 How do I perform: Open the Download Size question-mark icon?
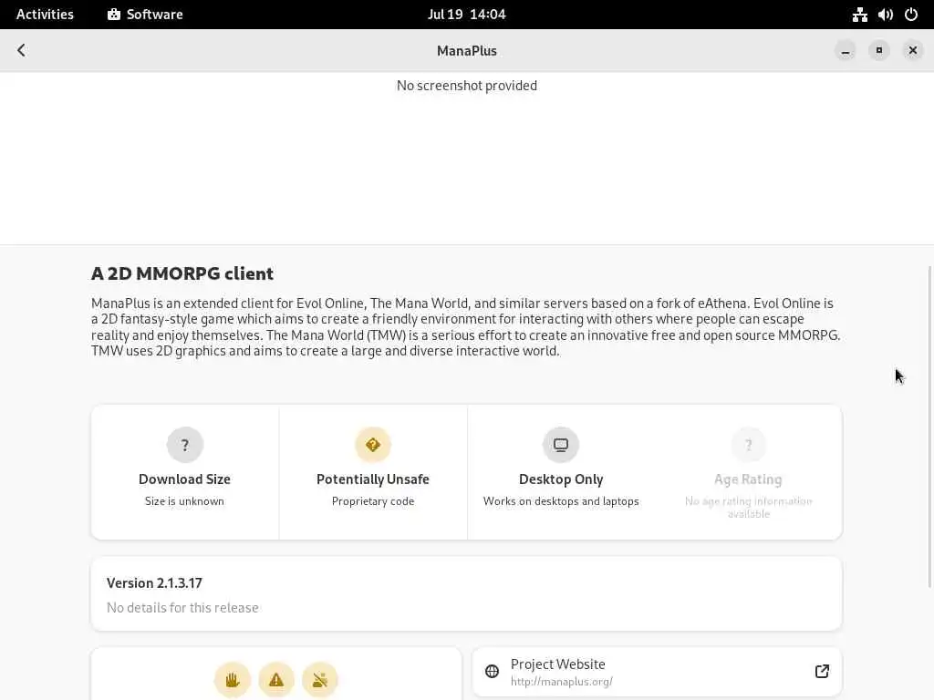click(184, 445)
